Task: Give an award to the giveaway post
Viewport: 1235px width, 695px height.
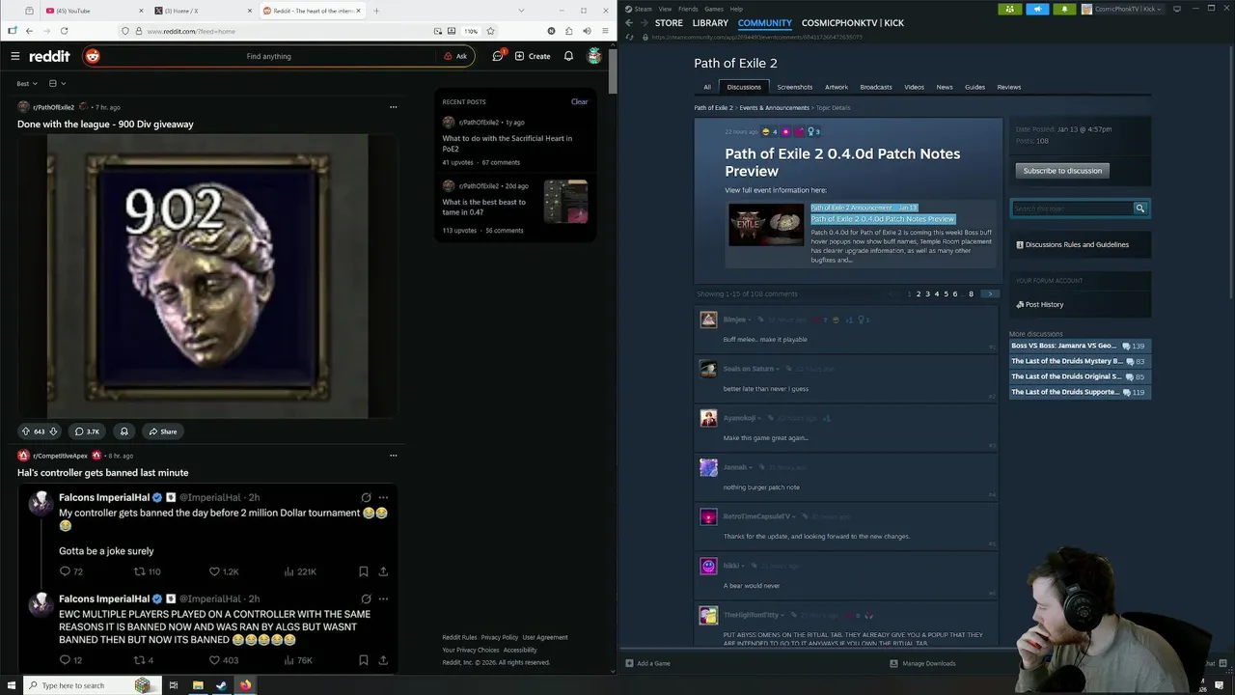Action: tap(123, 431)
